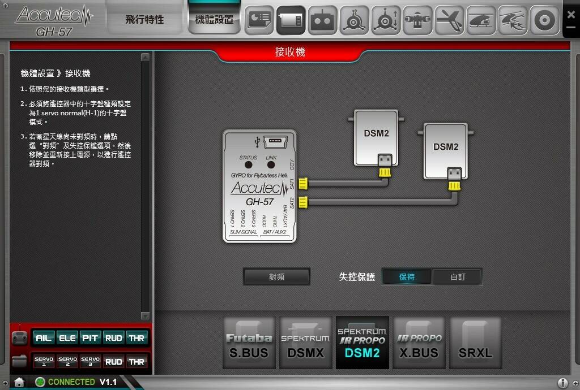
Task: Open the governor disc icon
Action: point(544,20)
